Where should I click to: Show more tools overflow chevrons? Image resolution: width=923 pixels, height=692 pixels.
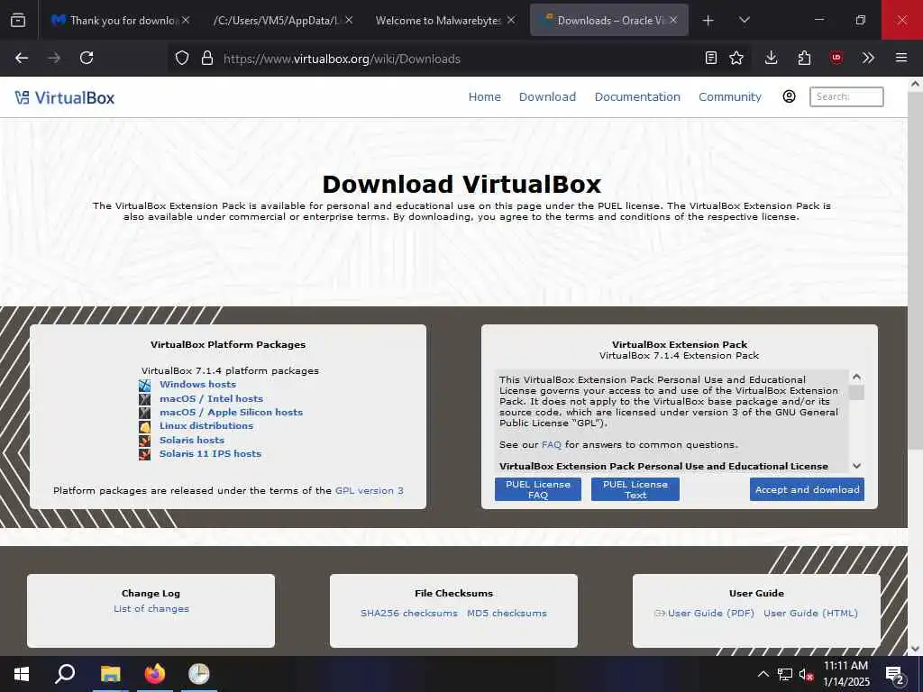point(868,58)
